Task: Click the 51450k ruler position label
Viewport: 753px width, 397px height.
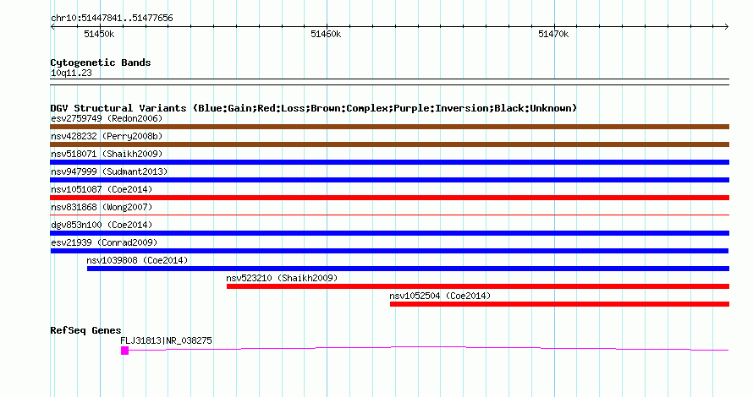Action: tap(99, 34)
